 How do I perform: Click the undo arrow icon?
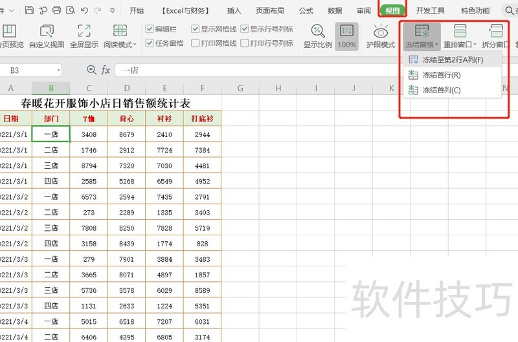point(85,10)
